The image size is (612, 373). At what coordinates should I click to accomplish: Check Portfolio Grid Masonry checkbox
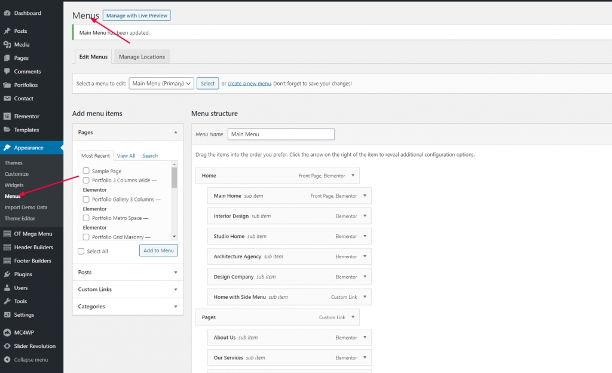tap(86, 237)
